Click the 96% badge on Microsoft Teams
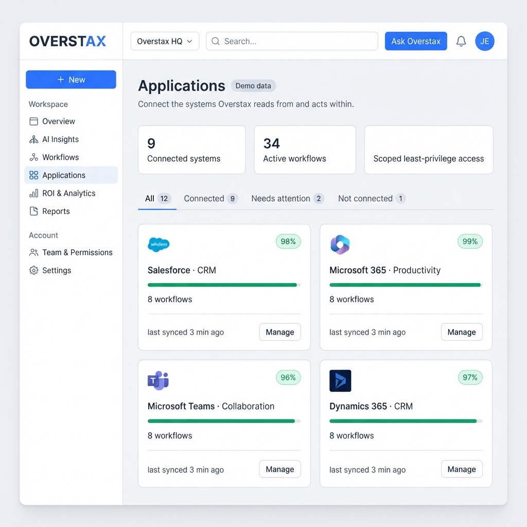This screenshot has width=527, height=527. coord(288,378)
